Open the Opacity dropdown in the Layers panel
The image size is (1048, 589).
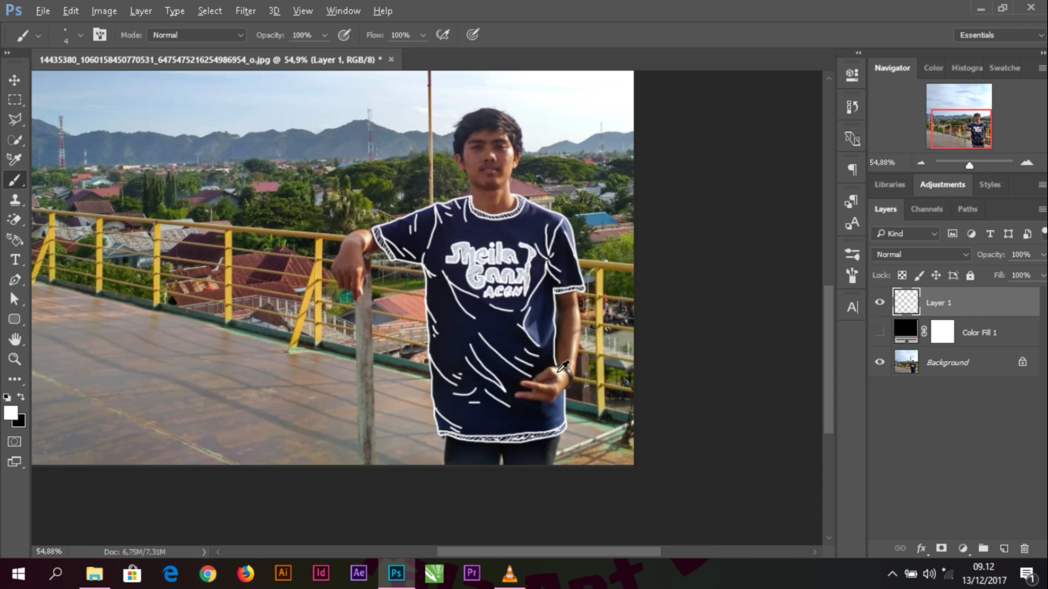1042,254
